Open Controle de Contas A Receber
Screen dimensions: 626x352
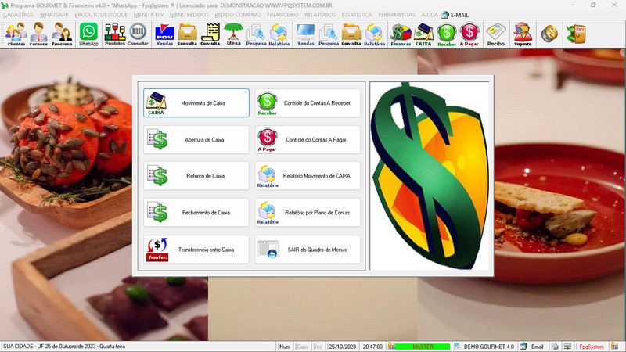(308, 103)
